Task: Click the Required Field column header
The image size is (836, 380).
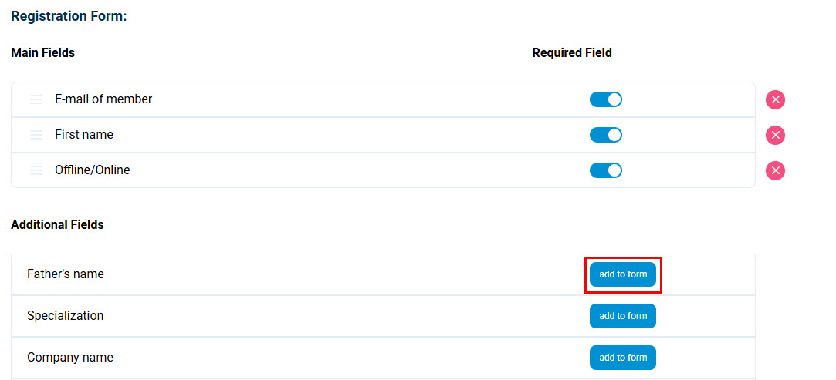Action: pyautogui.click(x=572, y=53)
